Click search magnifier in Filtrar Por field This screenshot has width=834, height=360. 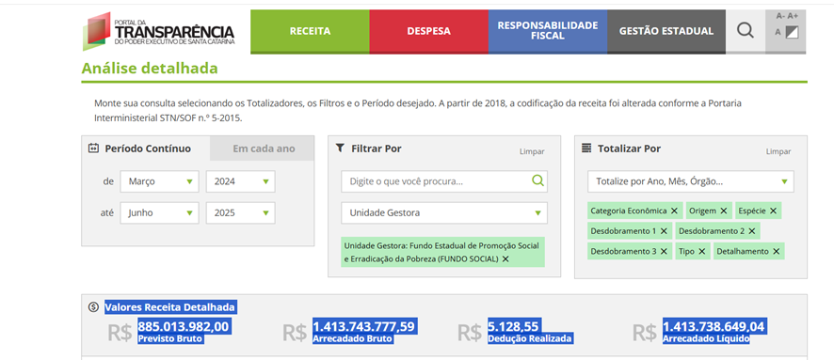[537, 181]
